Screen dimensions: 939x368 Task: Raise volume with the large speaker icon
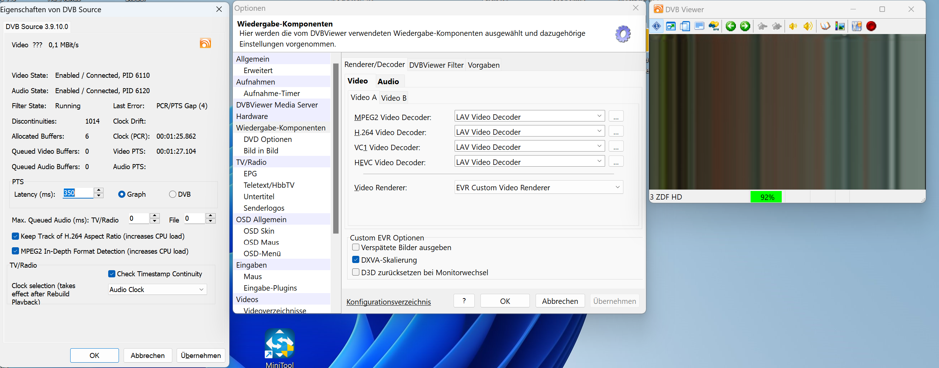(808, 26)
